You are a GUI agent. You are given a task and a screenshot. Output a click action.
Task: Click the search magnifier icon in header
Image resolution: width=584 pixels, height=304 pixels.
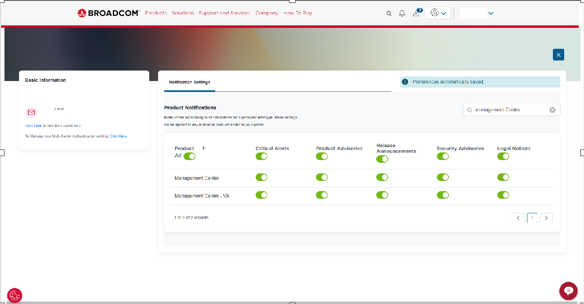[x=389, y=13]
